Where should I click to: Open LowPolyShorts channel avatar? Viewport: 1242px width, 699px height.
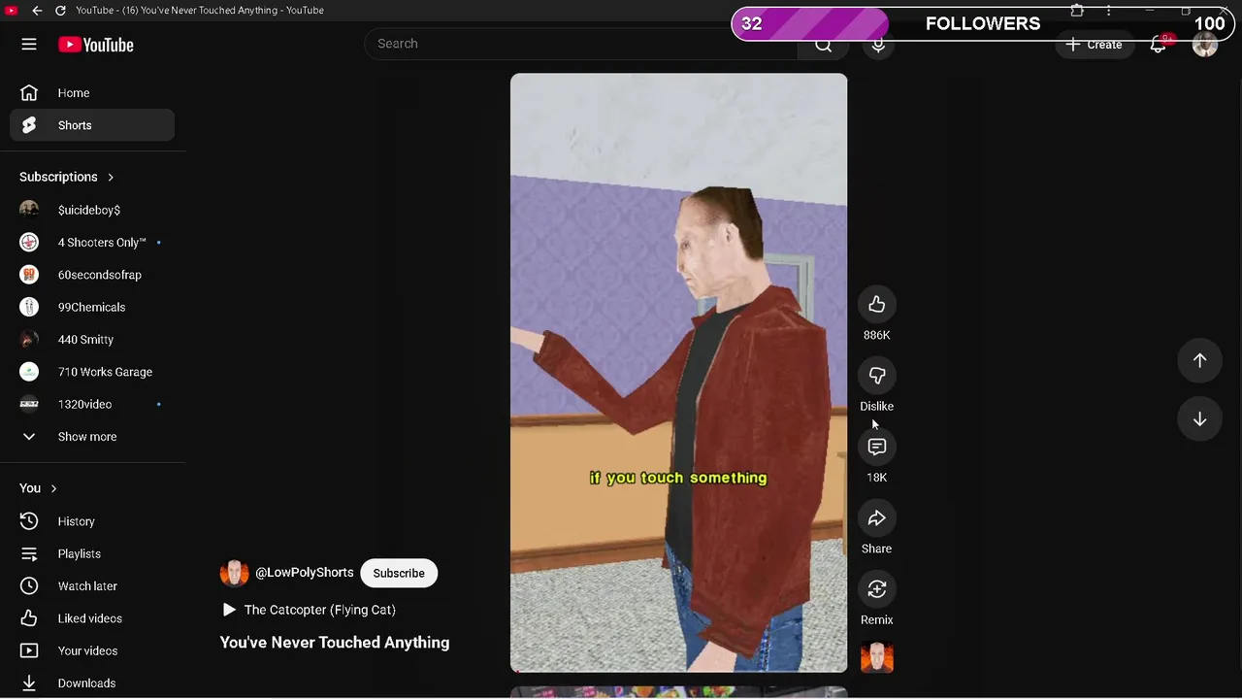coord(234,573)
